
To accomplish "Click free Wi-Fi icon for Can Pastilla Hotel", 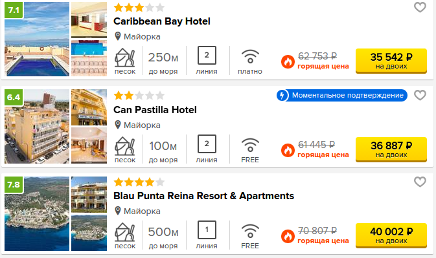I will coord(250,145).
